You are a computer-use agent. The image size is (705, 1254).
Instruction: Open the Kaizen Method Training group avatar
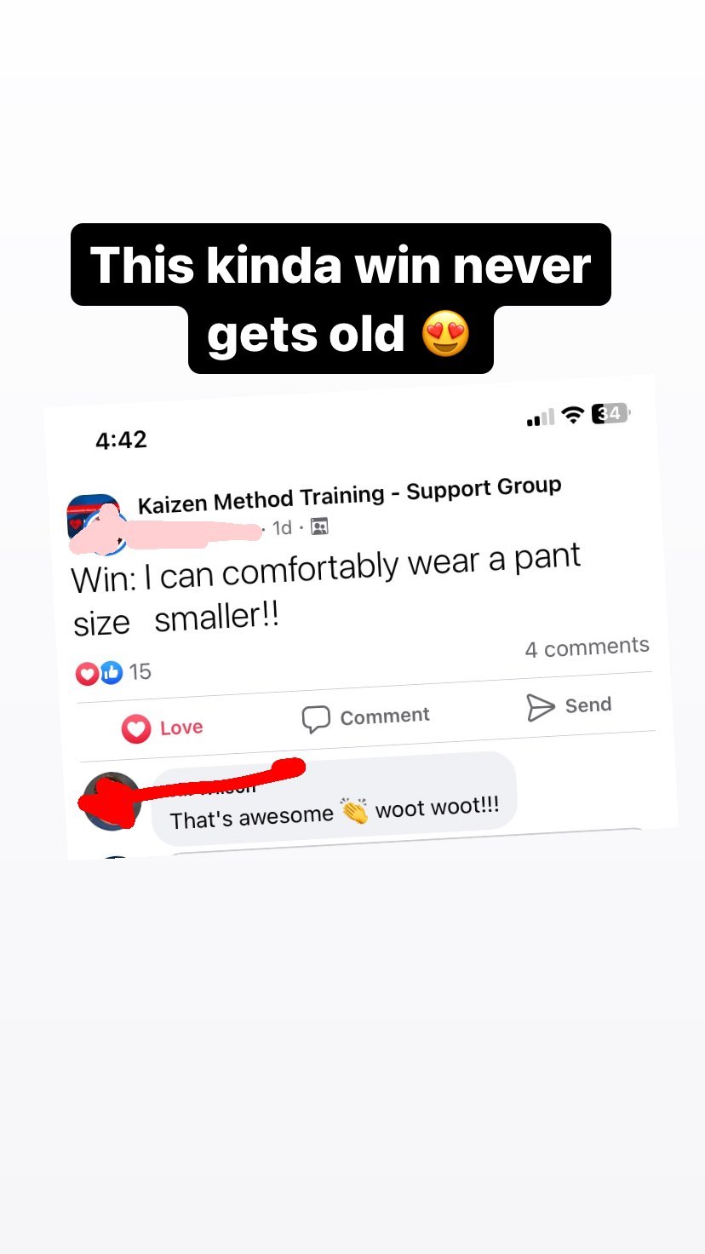point(95,522)
